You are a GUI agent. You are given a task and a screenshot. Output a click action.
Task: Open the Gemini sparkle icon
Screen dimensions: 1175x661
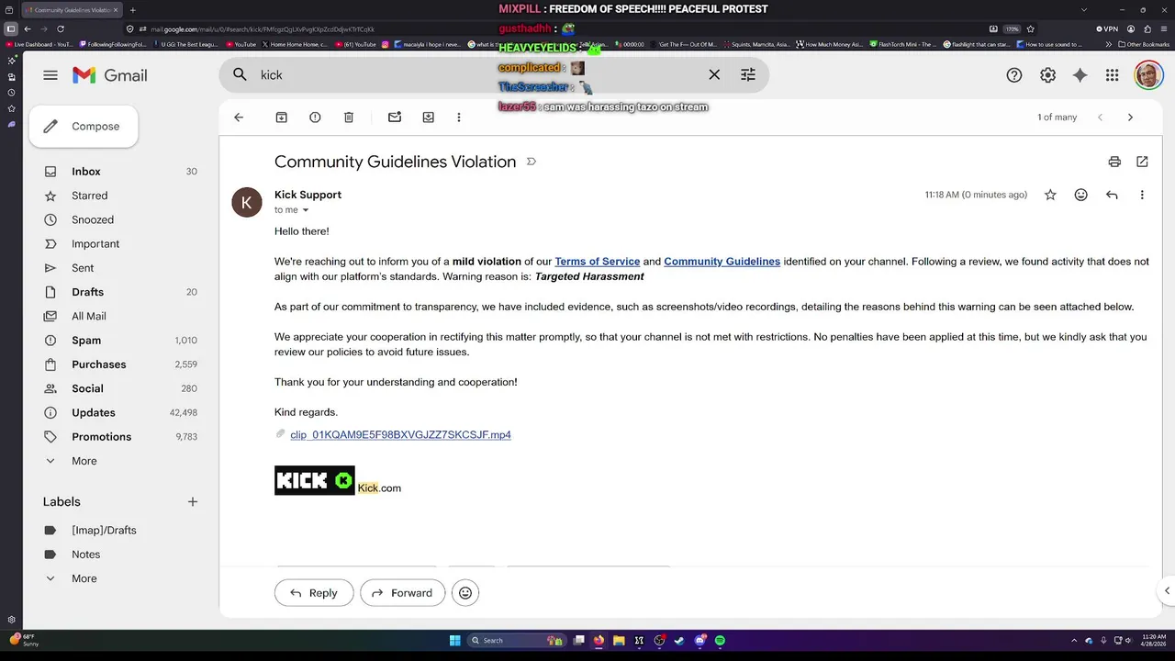1080,75
